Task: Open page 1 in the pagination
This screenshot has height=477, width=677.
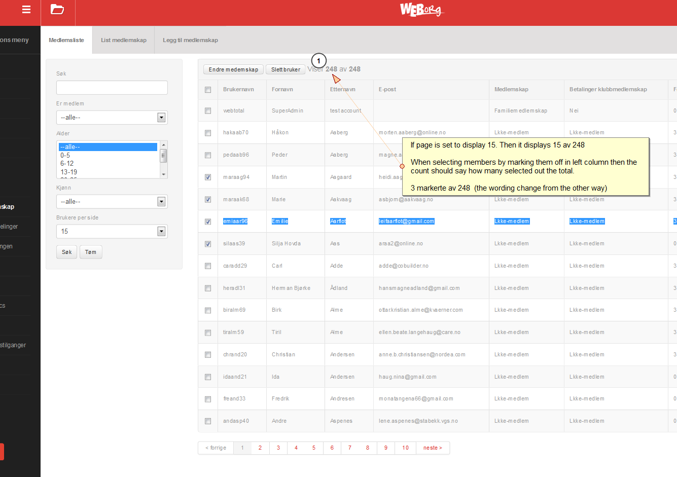Action: point(242,448)
